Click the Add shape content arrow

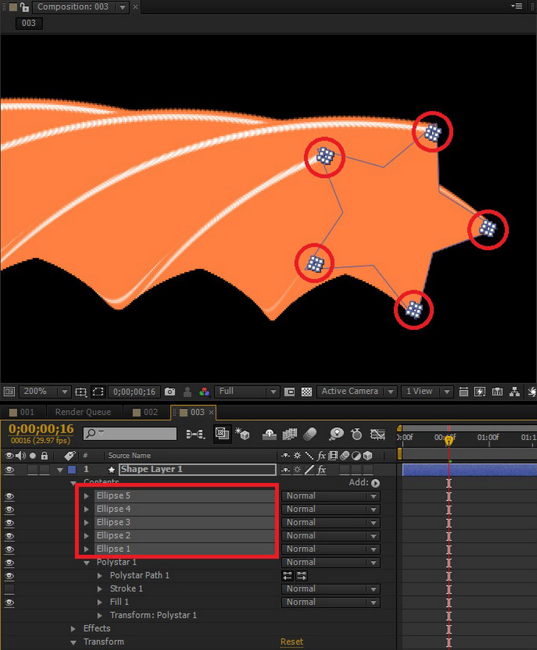tap(376, 483)
